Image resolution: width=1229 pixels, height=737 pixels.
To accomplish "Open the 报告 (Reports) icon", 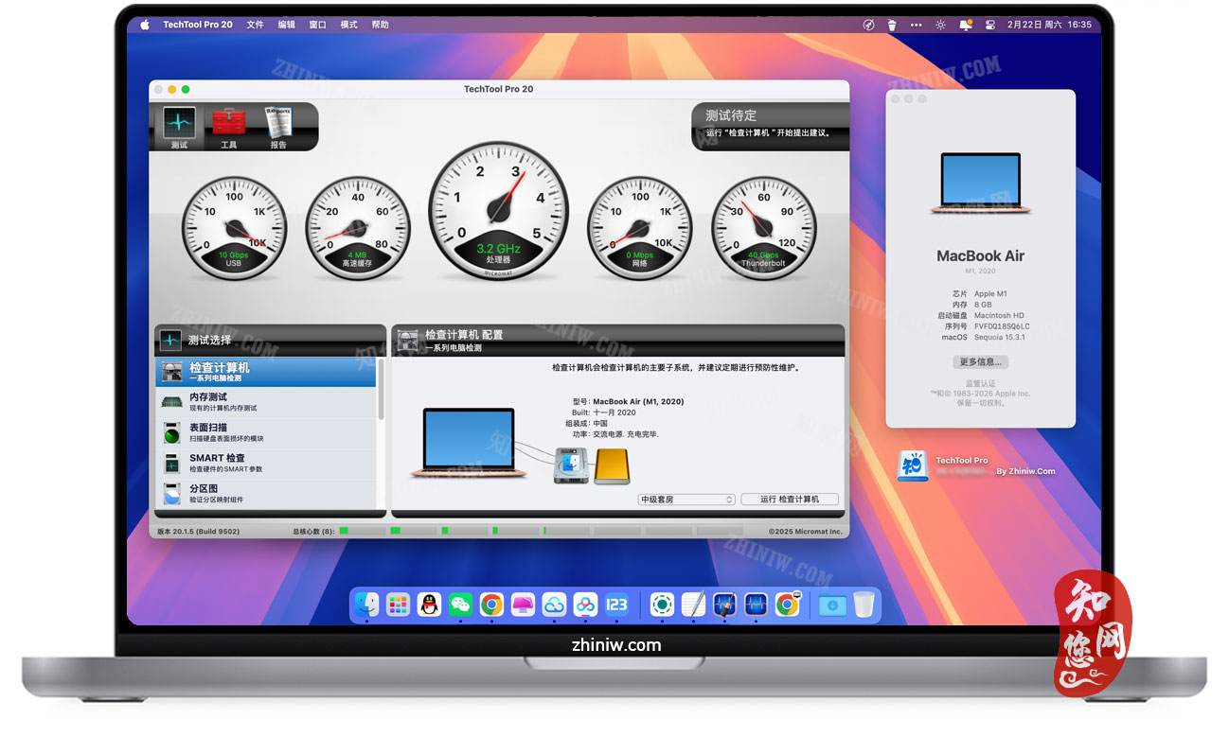I will [x=277, y=123].
